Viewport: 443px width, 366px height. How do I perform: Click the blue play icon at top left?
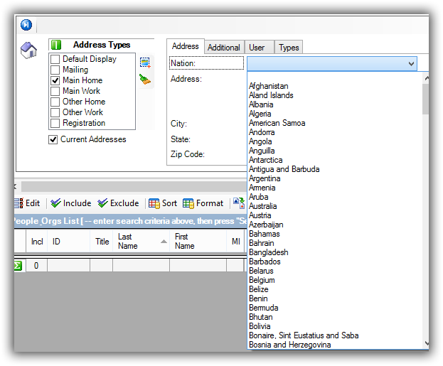tap(26, 26)
